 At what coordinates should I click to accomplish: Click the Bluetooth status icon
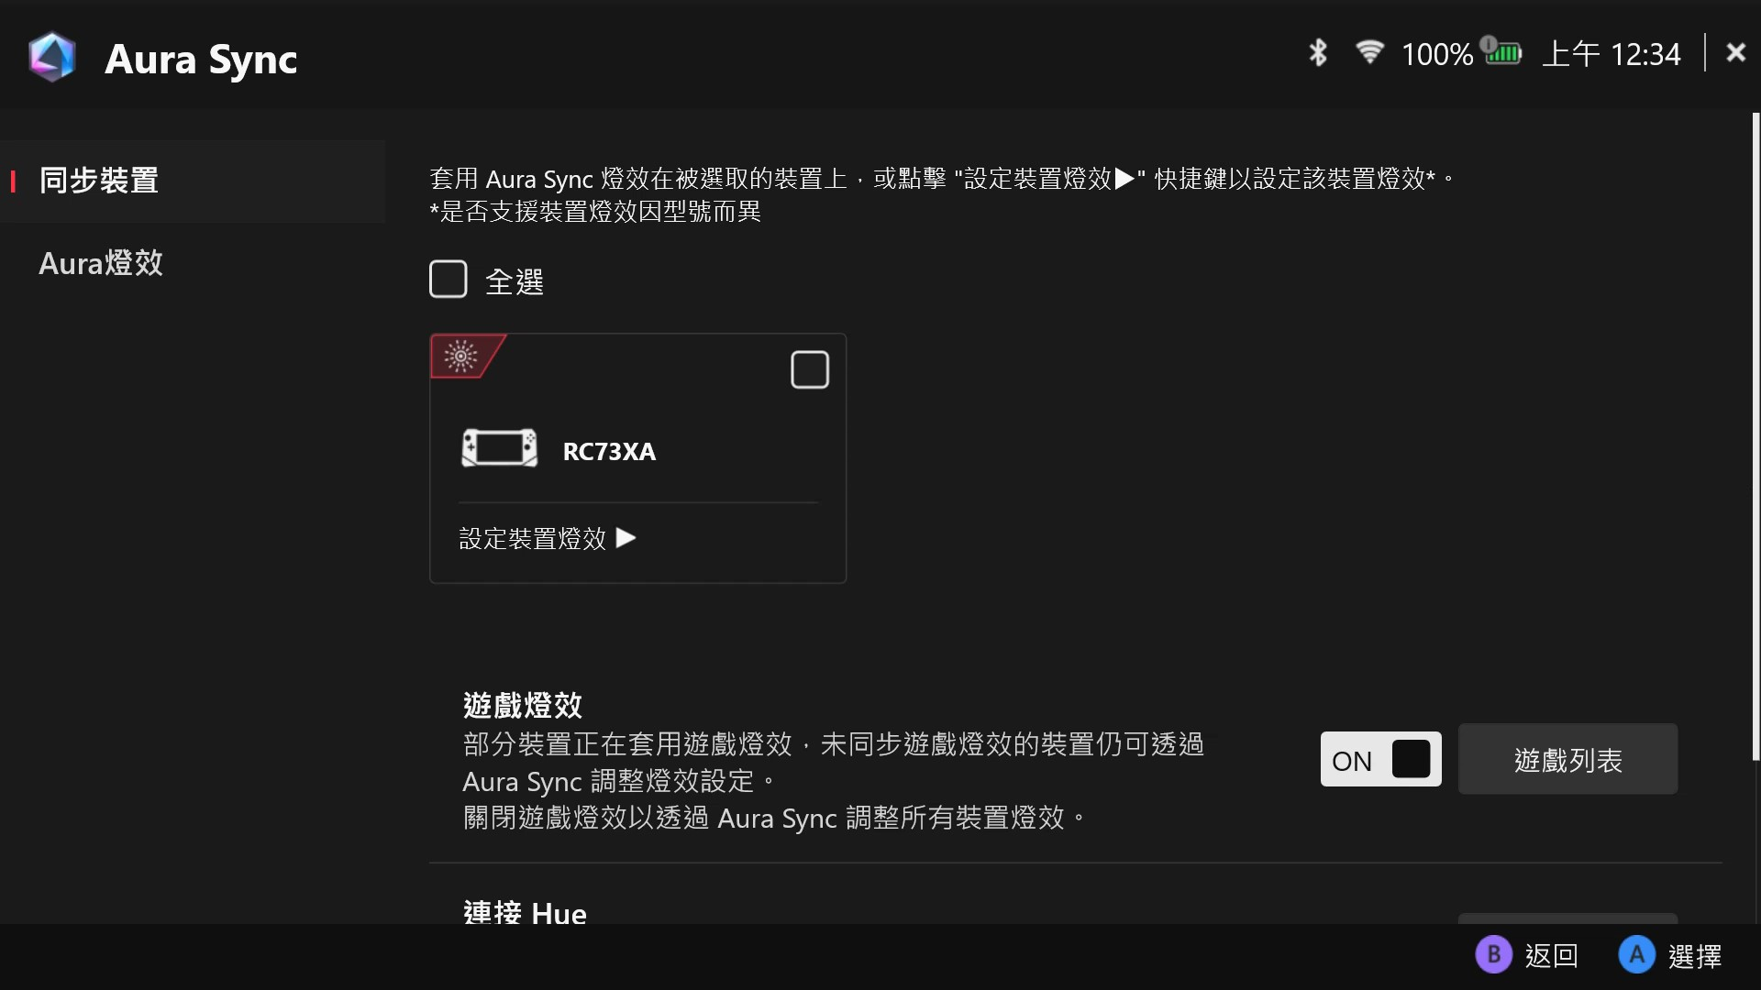1318,53
